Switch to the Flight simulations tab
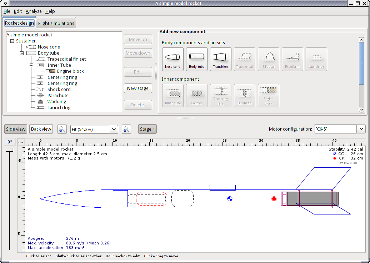370x263 pixels. click(56, 24)
